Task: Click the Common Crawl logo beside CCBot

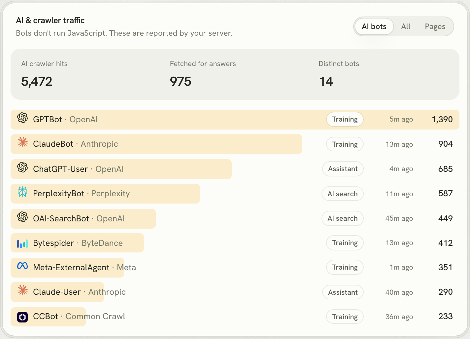Action: tap(22, 317)
